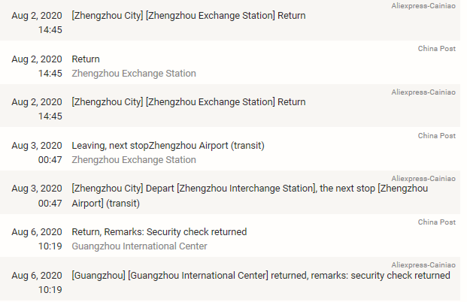Click 10:19 time beside [Guangzhou] returned entry
Image resolution: width=467 pixels, height=302 pixels.
click(x=51, y=289)
